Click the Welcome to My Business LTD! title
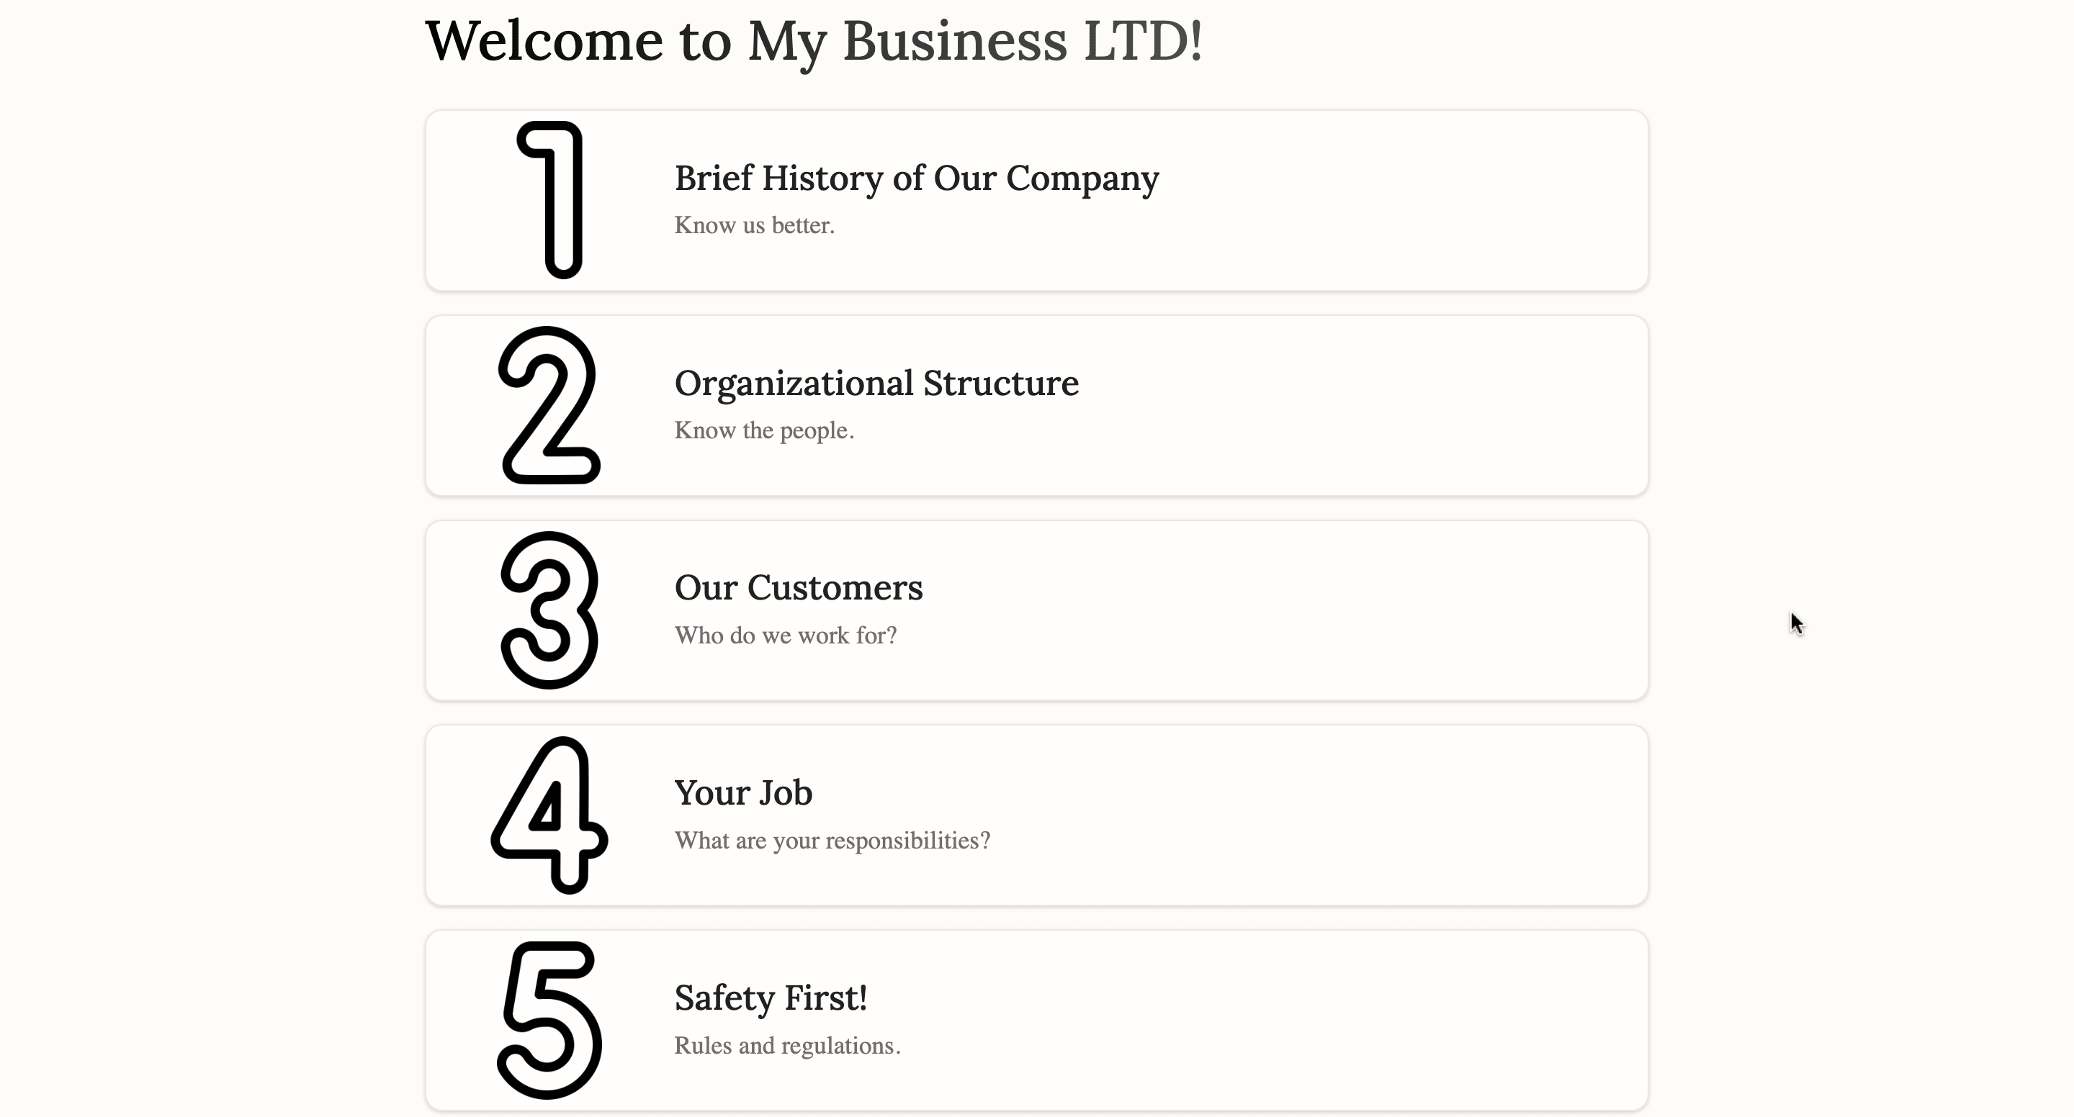2074x1117 pixels. point(813,40)
